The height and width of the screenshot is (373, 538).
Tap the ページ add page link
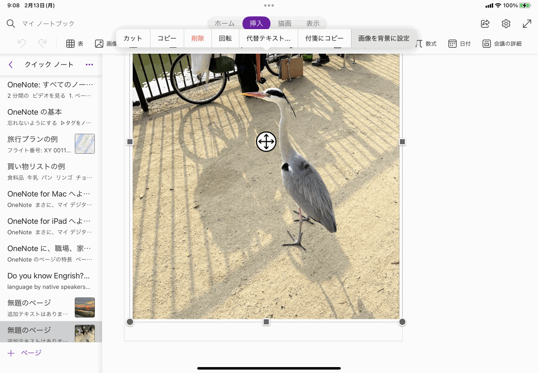(31, 353)
